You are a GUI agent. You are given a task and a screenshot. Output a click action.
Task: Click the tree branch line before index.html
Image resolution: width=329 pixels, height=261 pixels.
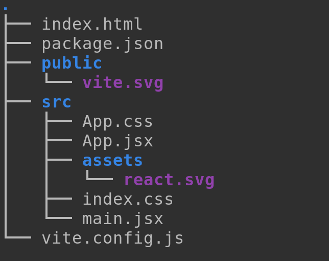click(18, 24)
